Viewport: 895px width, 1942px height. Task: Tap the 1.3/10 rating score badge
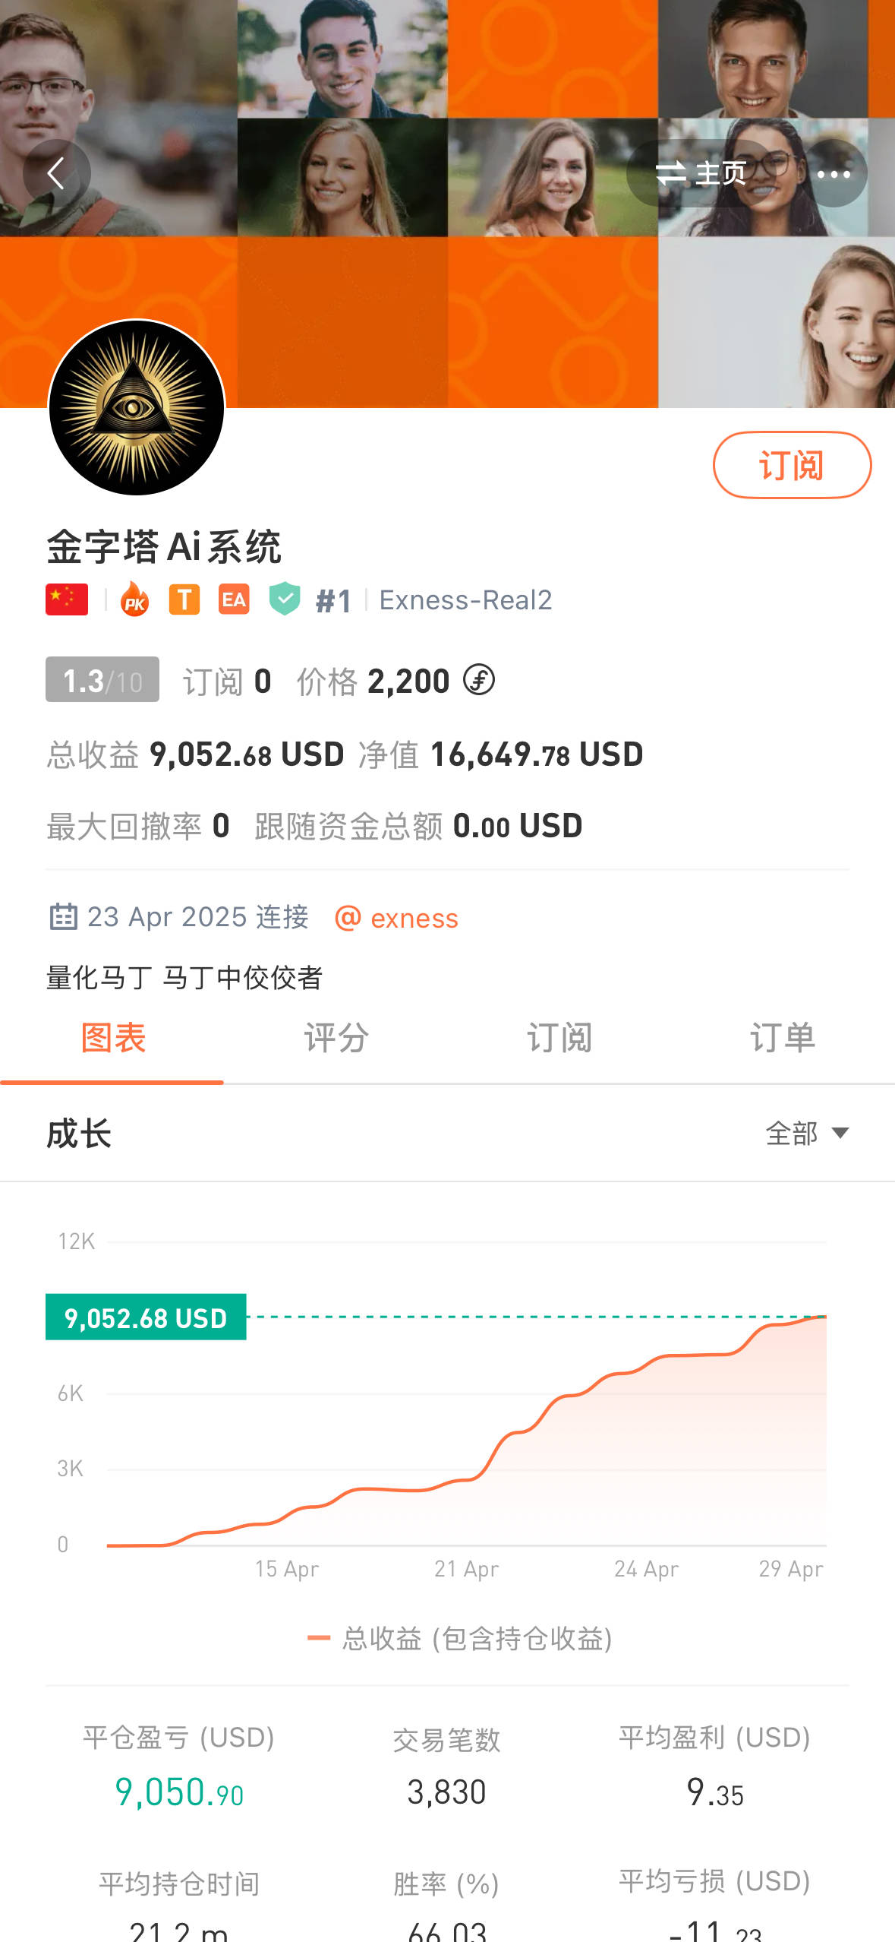click(102, 680)
